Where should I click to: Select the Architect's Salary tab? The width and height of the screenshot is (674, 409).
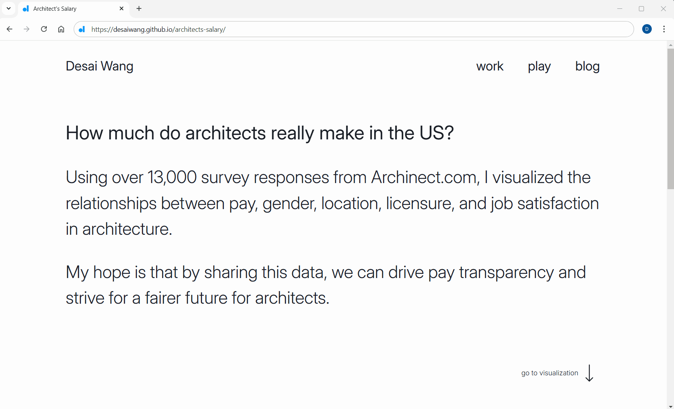[69, 8]
